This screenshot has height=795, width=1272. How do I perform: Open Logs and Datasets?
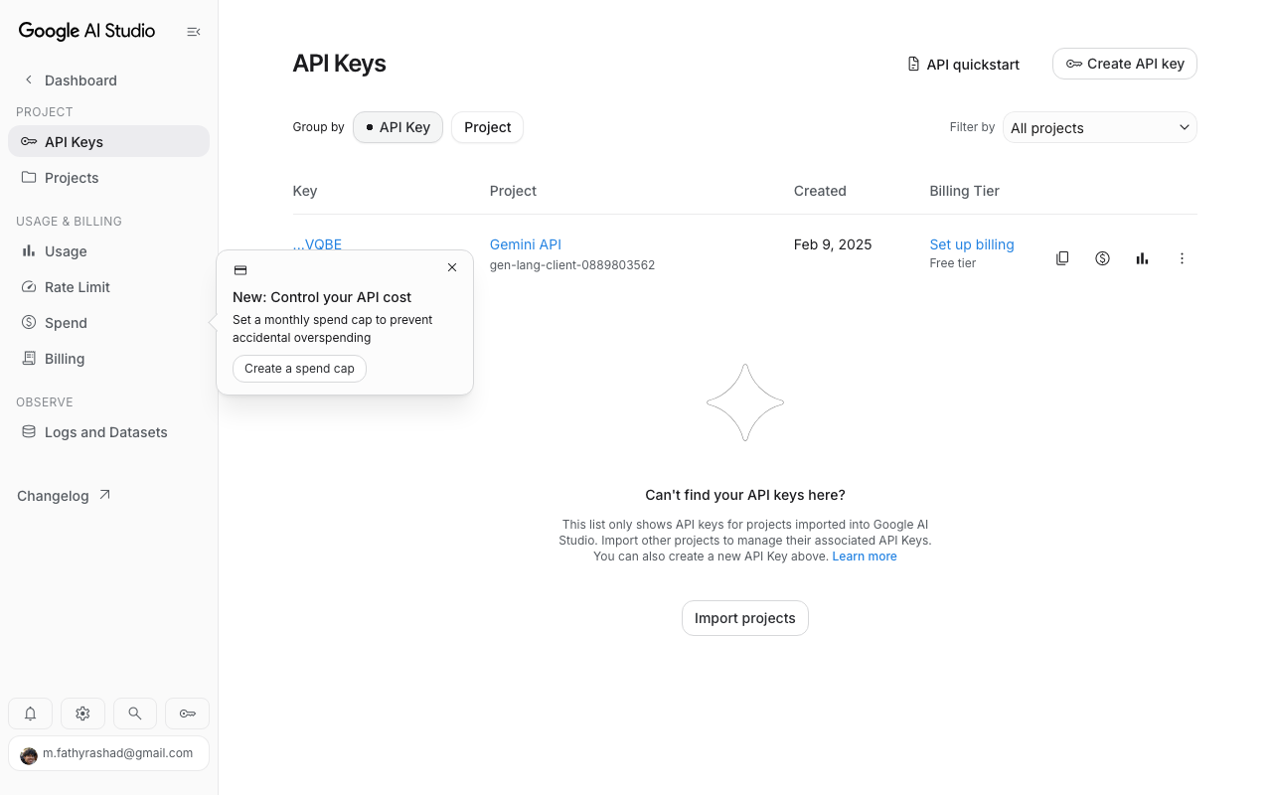(x=108, y=432)
